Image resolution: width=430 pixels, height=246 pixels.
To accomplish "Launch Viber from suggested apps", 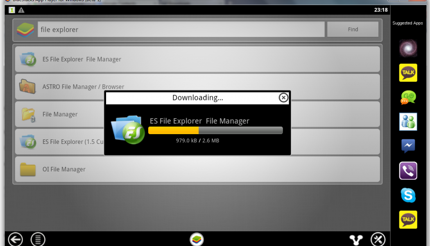I will 408,171.
